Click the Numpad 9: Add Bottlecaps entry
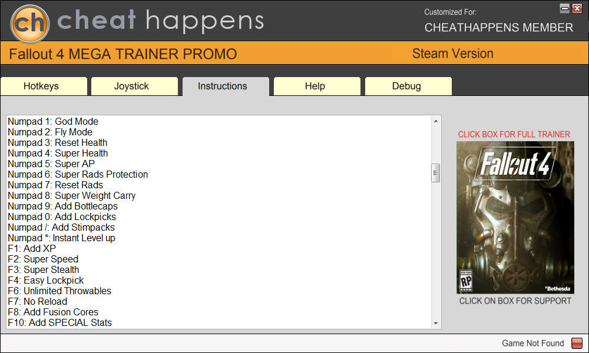The height and width of the screenshot is (353, 589). [x=62, y=206]
